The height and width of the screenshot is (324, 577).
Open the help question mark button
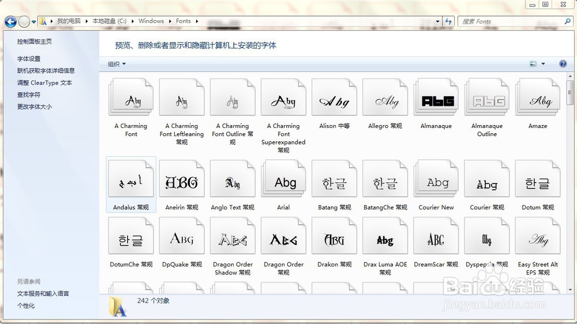point(563,63)
